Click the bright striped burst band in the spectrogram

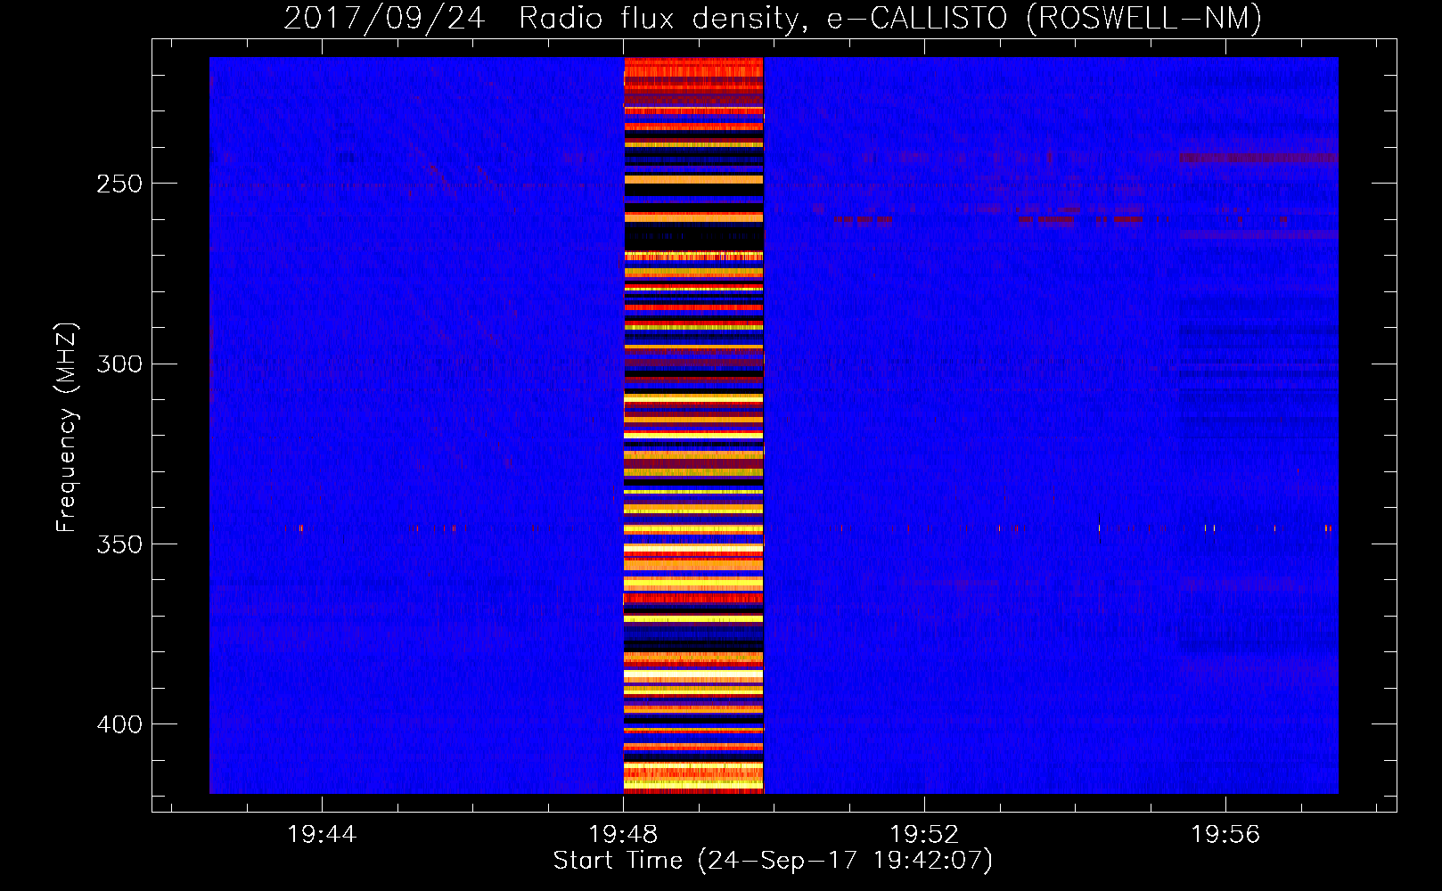693,425
